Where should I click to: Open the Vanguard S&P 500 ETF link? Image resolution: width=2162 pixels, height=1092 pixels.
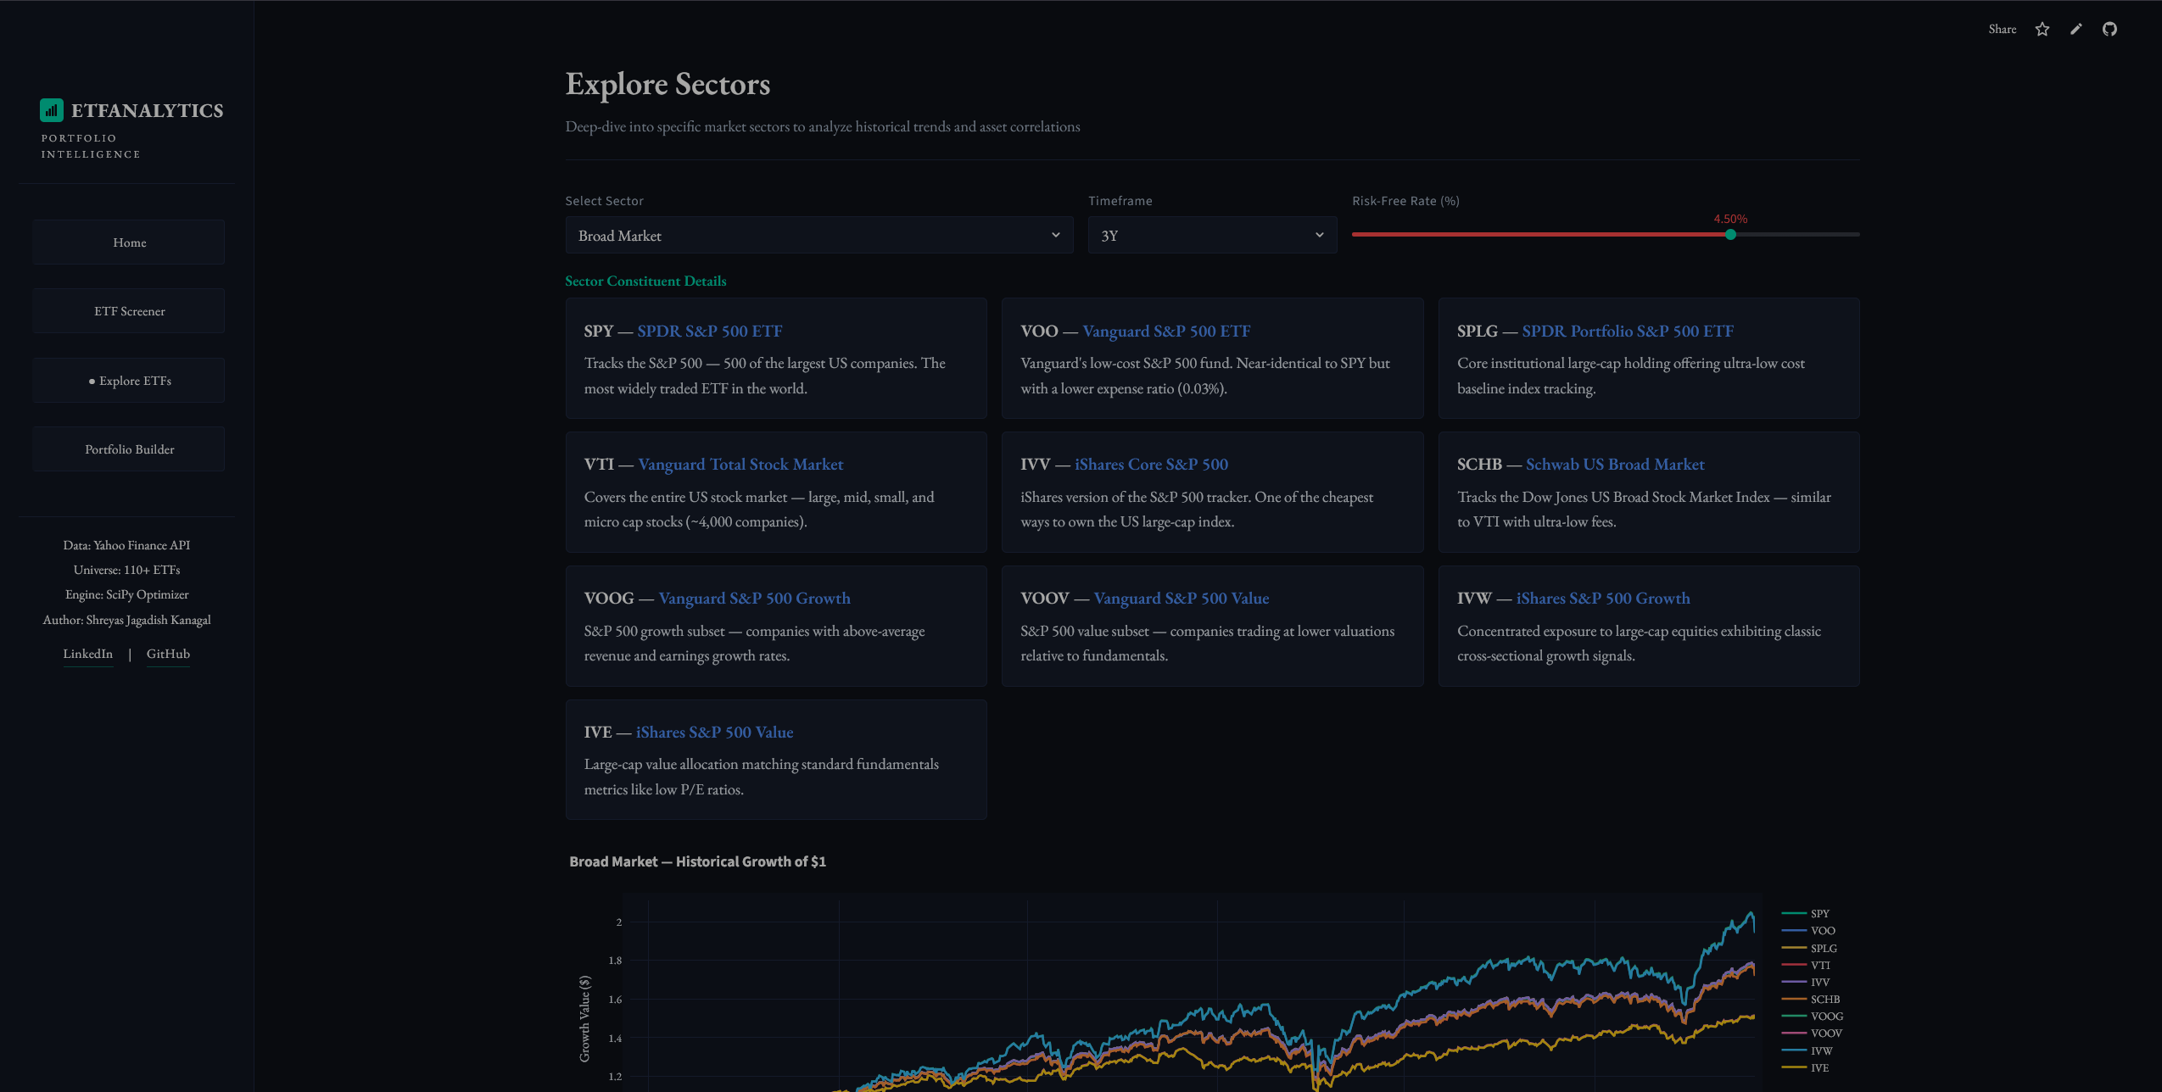[x=1166, y=331]
